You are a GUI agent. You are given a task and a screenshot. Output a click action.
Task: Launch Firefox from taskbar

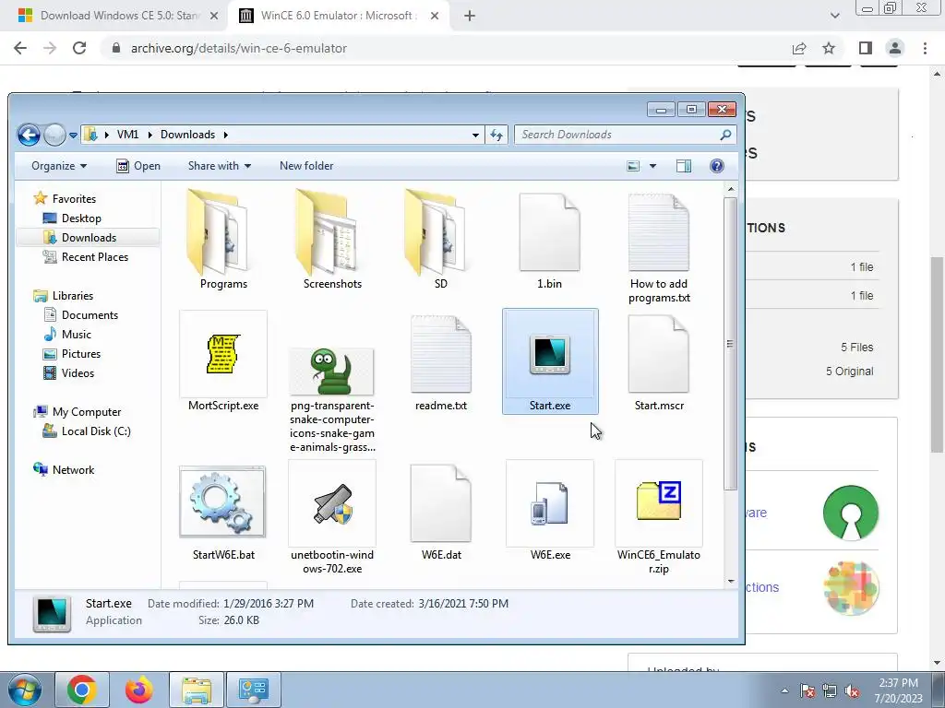[138, 690]
